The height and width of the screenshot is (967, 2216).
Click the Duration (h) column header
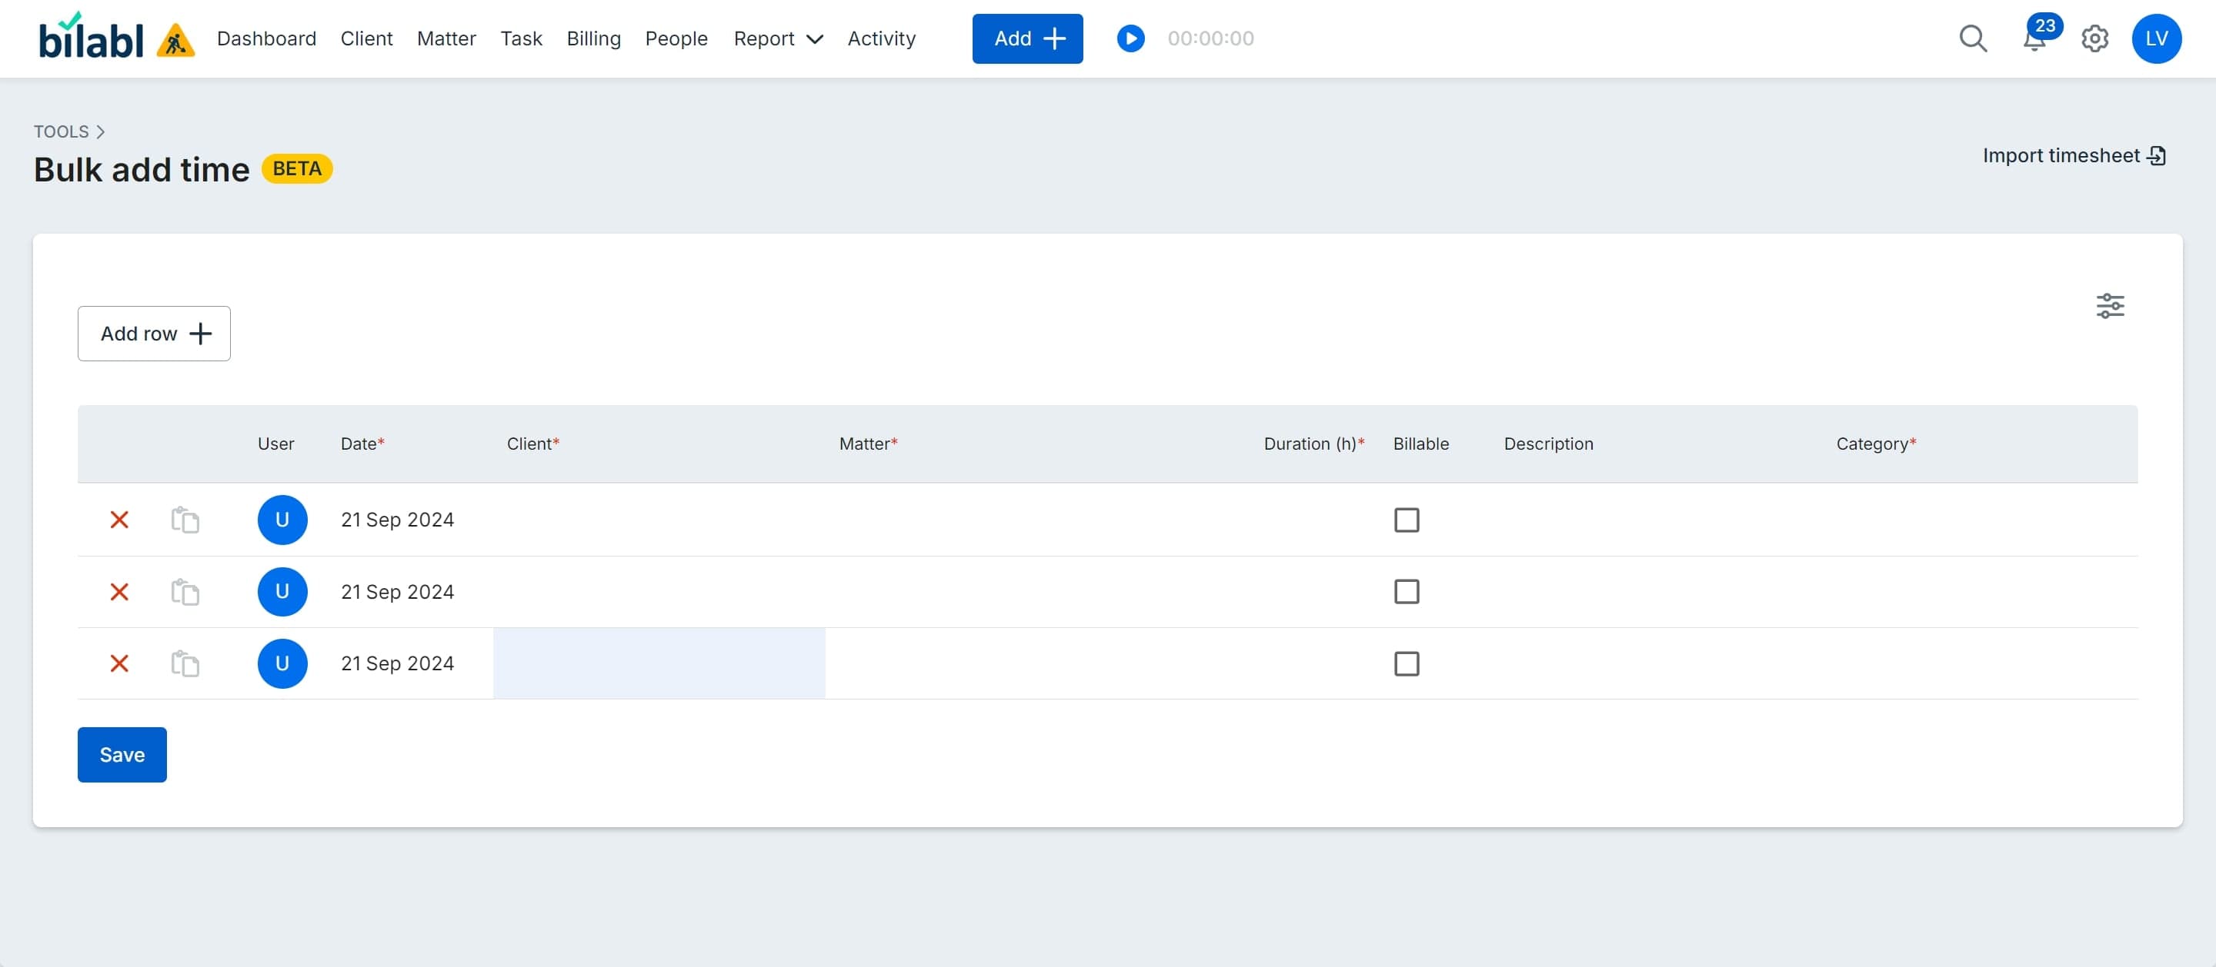tap(1313, 444)
